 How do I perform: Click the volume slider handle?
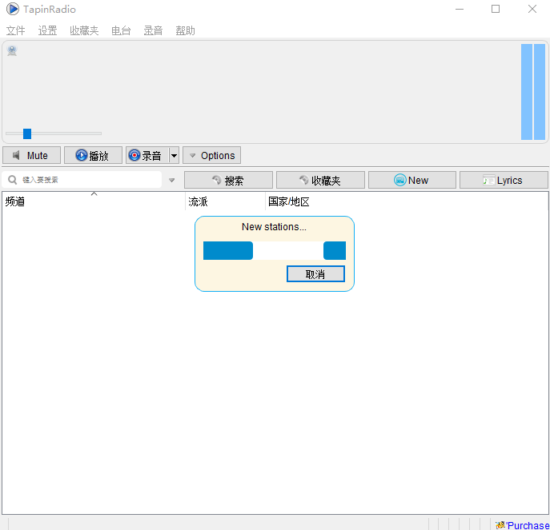[x=27, y=133]
